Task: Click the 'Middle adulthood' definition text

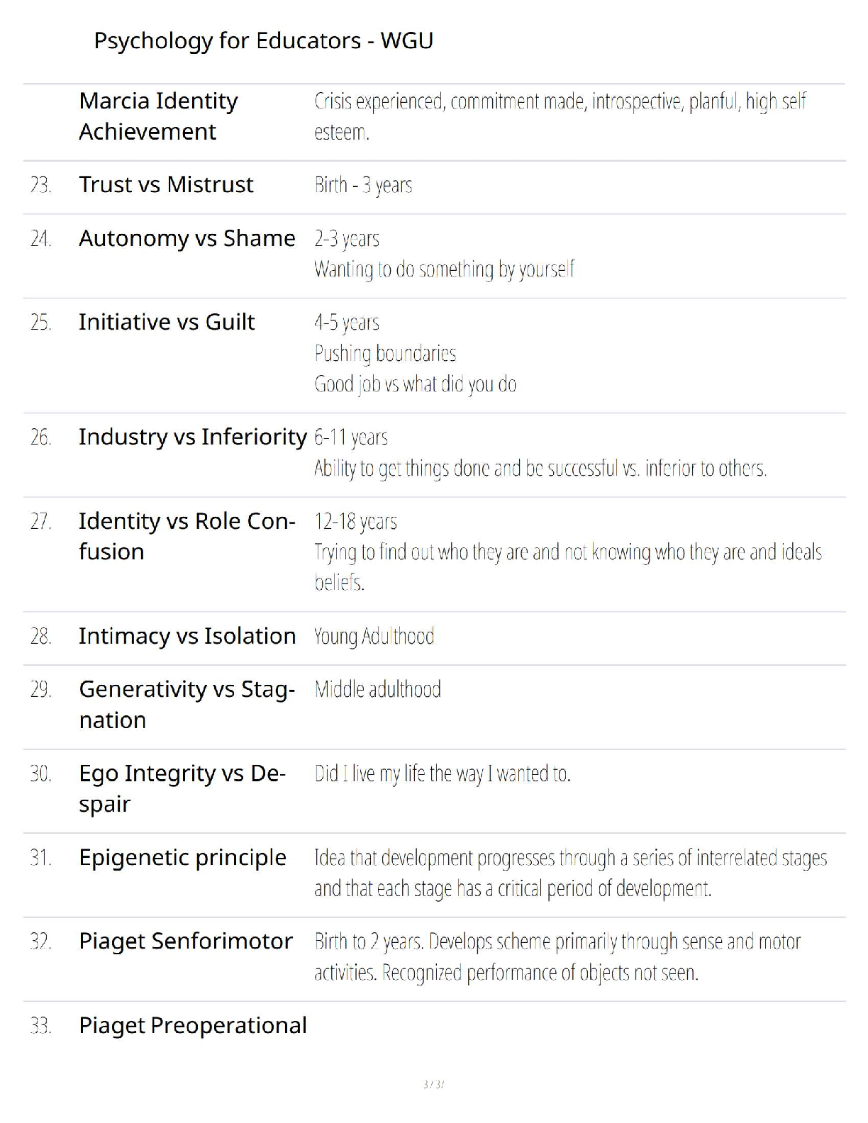Action: point(378,689)
